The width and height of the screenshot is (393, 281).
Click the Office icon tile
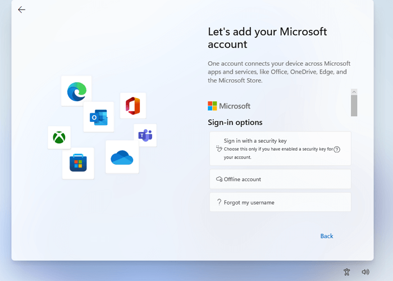tap(133, 106)
